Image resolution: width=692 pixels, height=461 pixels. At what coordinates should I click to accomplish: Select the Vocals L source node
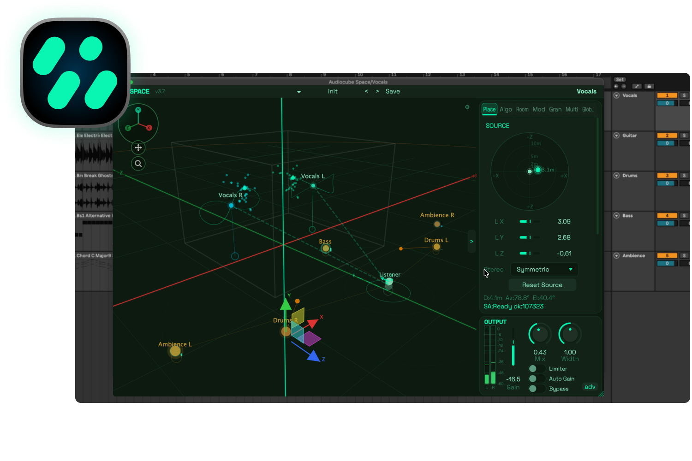pyautogui.click(x=313, y=185)
